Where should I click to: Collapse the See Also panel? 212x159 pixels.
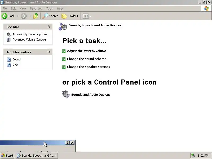tap(48, 27)
